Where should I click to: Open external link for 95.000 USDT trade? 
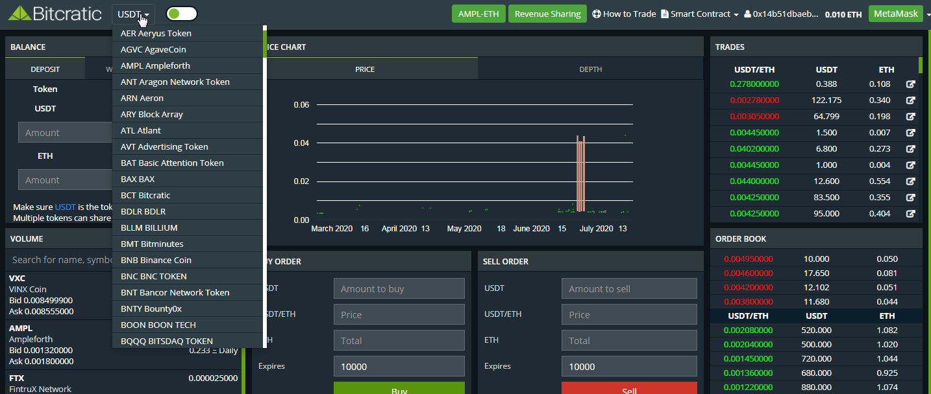[911, 214]
